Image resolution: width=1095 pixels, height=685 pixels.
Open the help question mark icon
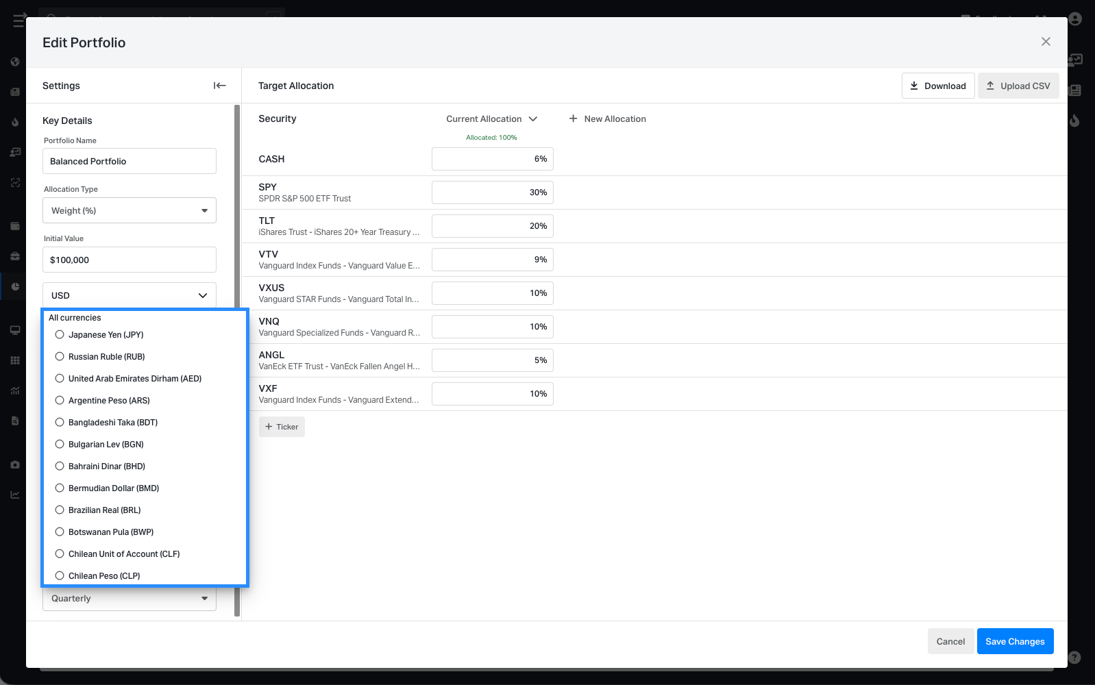1075,658
